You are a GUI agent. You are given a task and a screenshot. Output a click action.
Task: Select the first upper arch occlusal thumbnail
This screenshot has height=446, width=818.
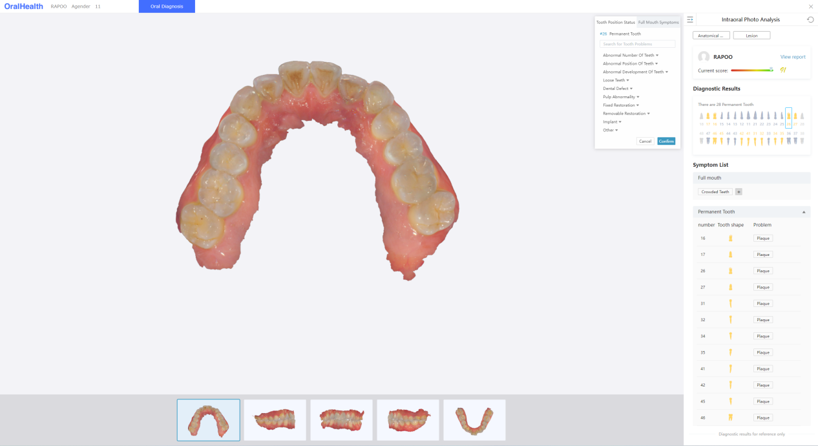209,420
